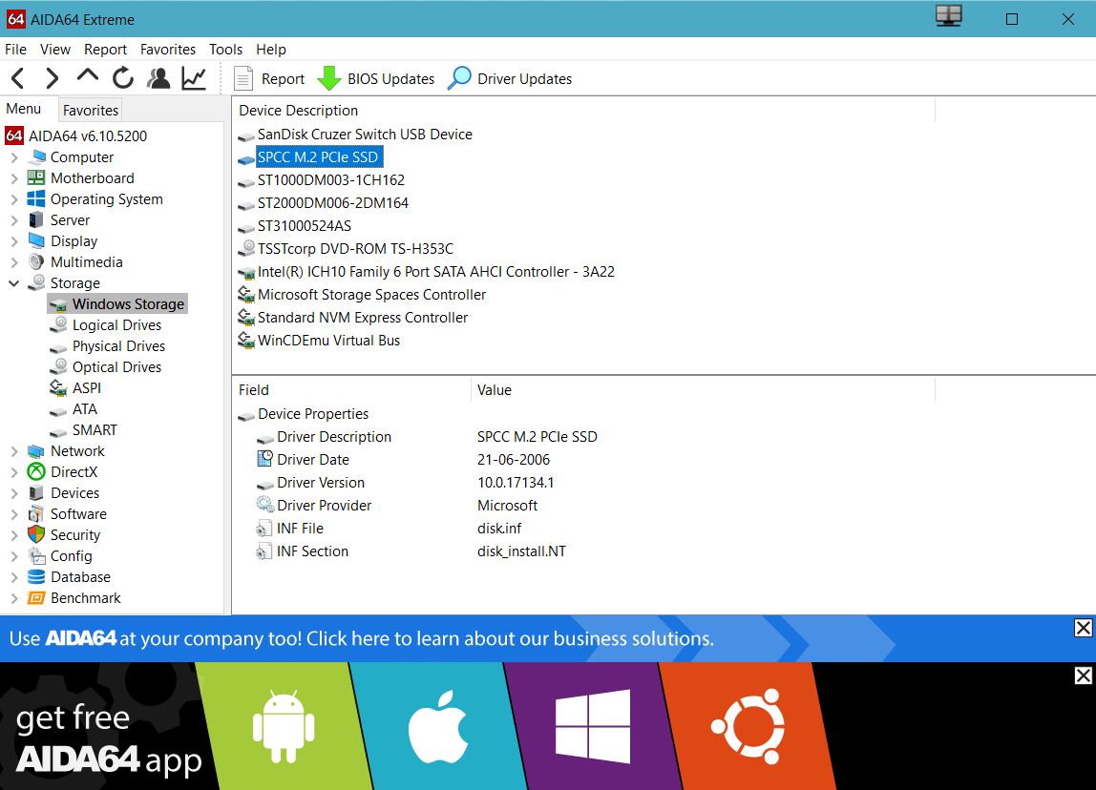Click the Computer icon in tree
Image resolution: width=1096 pixels, height=790 pixels.
pos(36,157)
